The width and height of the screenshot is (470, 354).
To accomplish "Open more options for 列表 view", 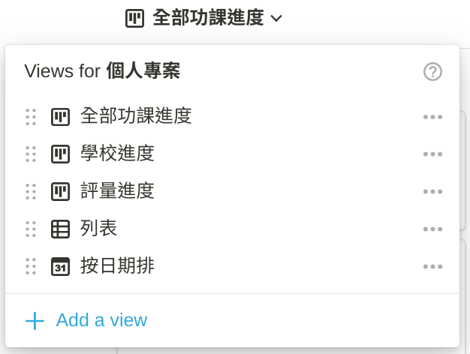I will (x=432, y=229).
